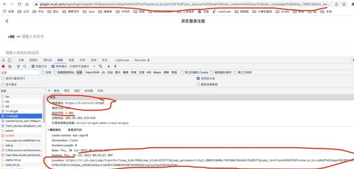The image size is (354, 169).
Task: Stop recording network log red button
Action: (3, 66)
